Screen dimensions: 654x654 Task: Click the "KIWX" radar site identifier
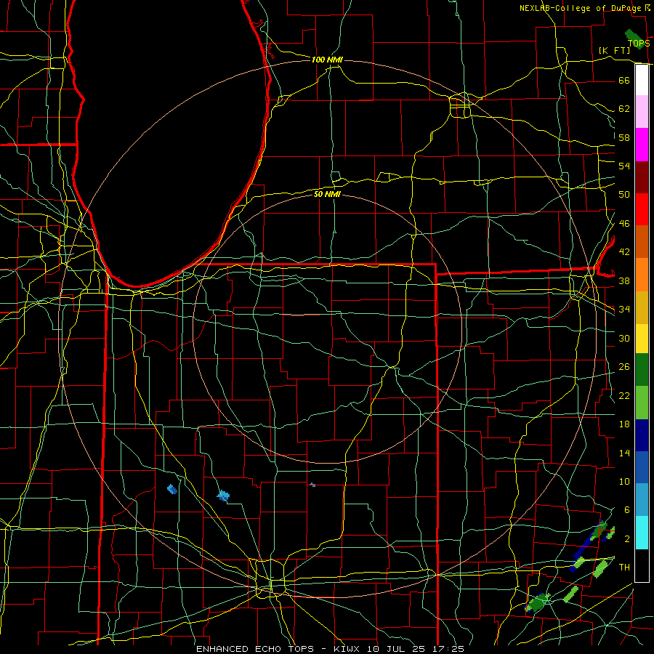pos(348,649)
